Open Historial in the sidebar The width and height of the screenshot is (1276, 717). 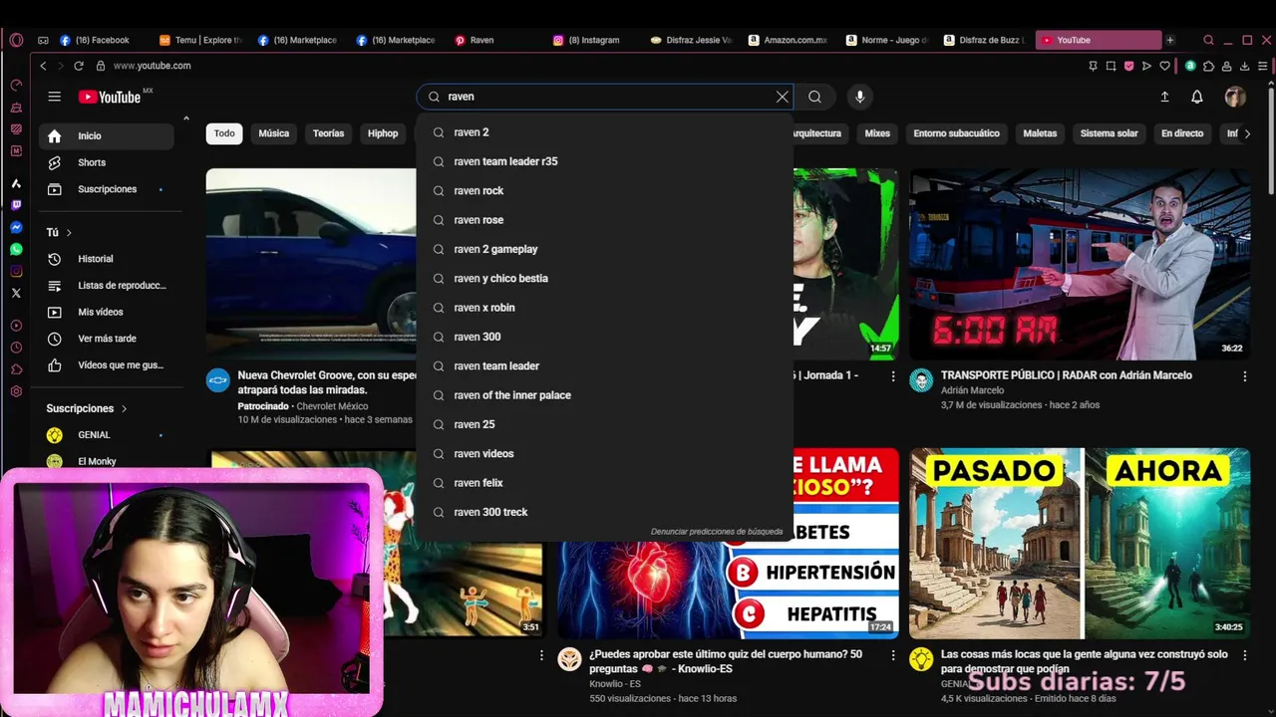tap(106, 259)
